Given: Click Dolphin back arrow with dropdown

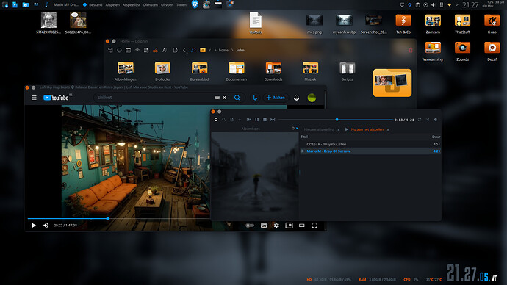Looking at the screenshot, I should [x=184, y=50].
